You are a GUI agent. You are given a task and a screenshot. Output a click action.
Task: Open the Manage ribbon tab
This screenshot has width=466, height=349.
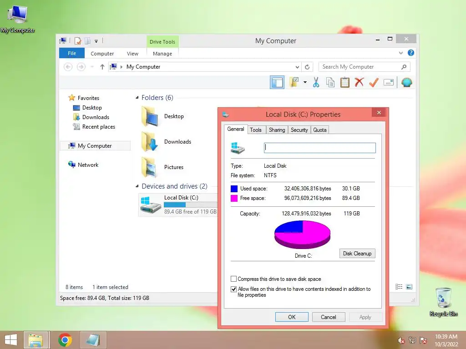(162, 54)
